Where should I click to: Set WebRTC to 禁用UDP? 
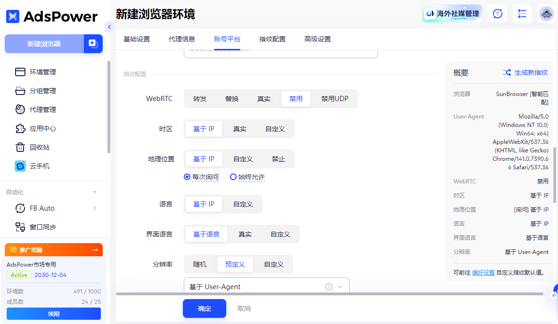click(334, 99)
